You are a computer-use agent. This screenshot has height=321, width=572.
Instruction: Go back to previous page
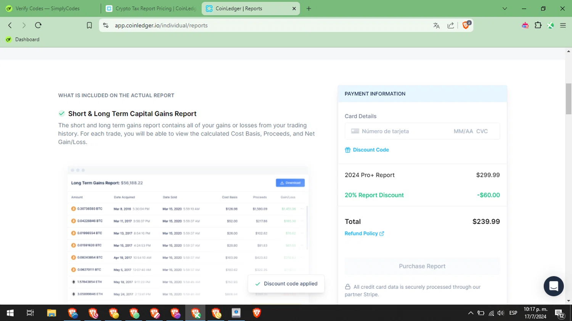(10, 26)
